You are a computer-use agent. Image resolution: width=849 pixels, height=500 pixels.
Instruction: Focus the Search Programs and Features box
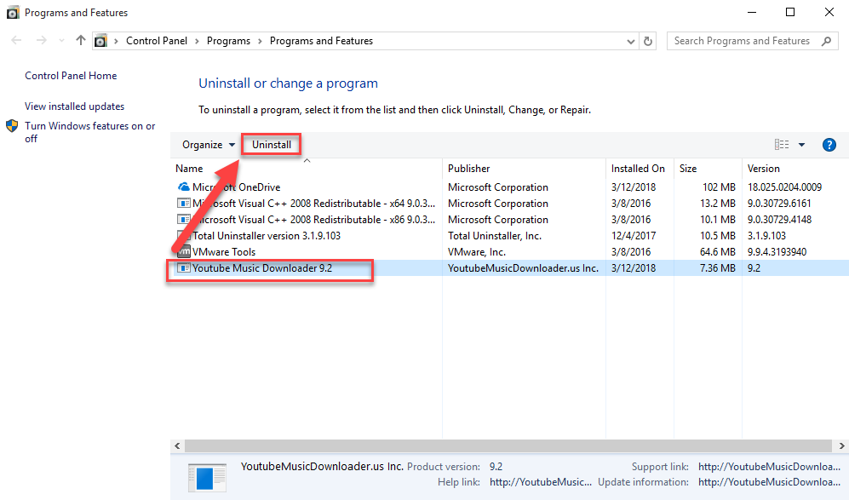click(753, 41)
